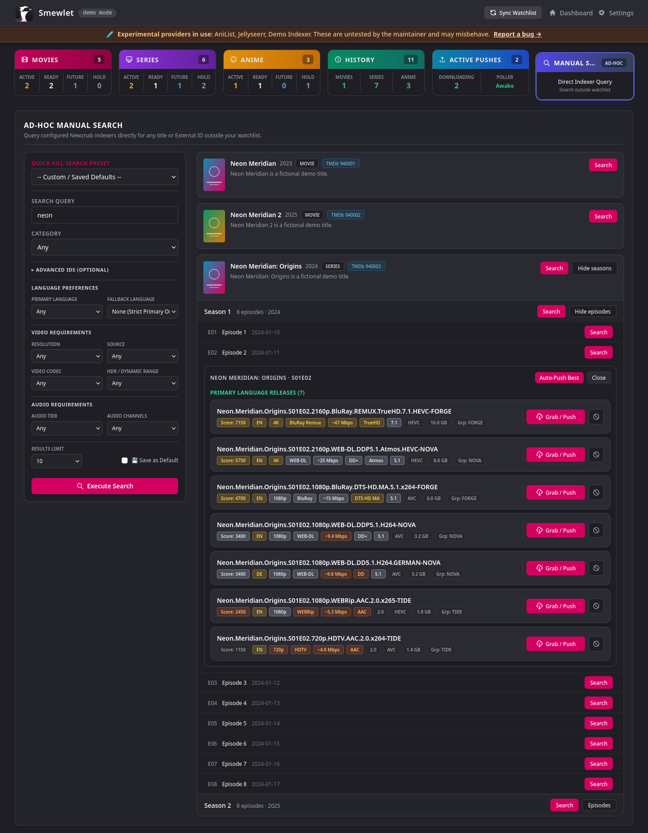Open the Series summary card
Screen dimensions: 648x833
tap(167, 73)
